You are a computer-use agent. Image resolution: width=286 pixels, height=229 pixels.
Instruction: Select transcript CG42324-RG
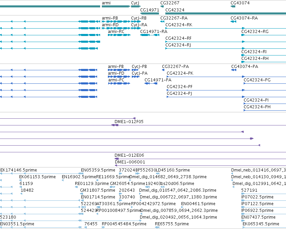click(263, 35)
